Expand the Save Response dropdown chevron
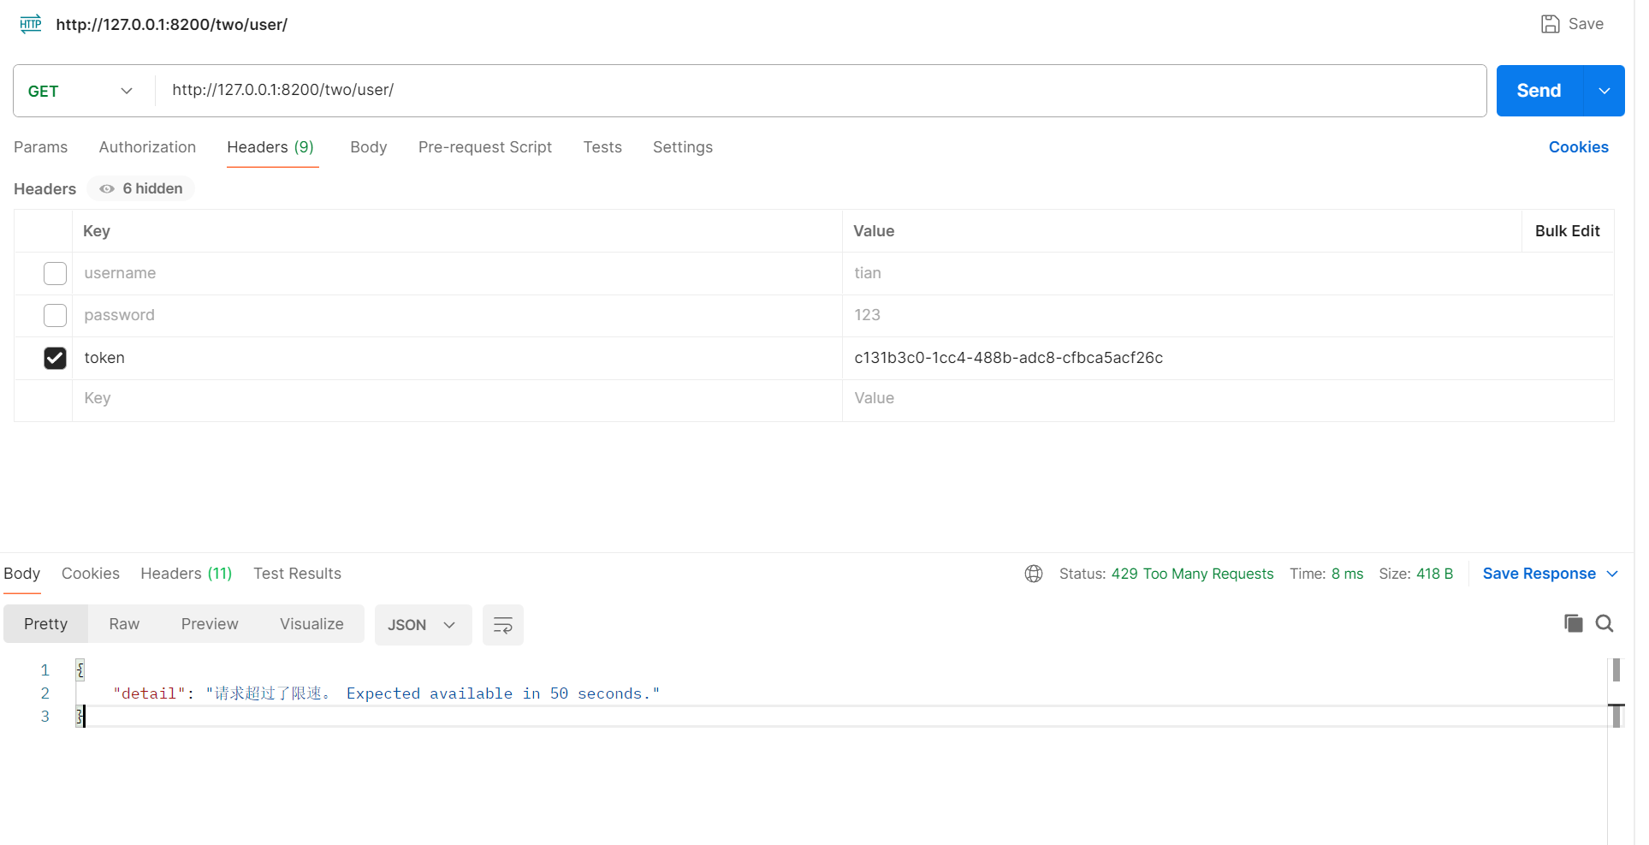This screenshot has width=1649, height=845. click(x=1612, y=574)
